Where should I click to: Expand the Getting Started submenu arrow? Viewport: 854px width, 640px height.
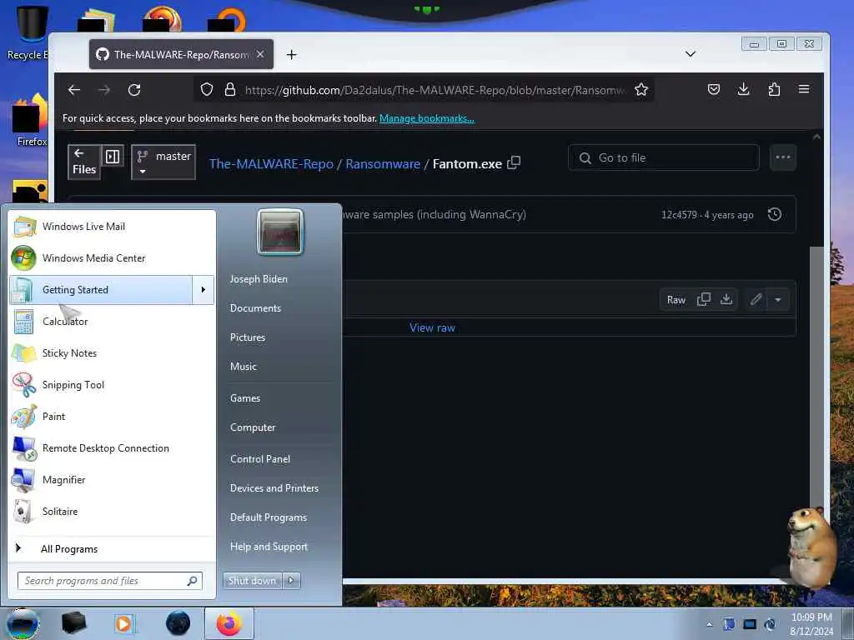point(203,289)
